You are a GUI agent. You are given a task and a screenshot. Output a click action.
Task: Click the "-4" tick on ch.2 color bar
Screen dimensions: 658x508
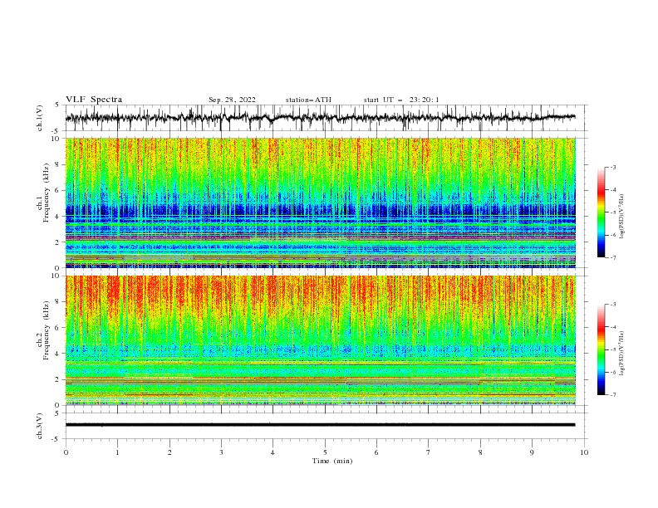[x=612, y=327]
